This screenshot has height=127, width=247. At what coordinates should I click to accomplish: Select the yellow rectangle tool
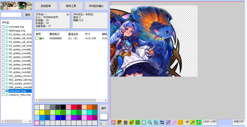[x=180, y=122]
